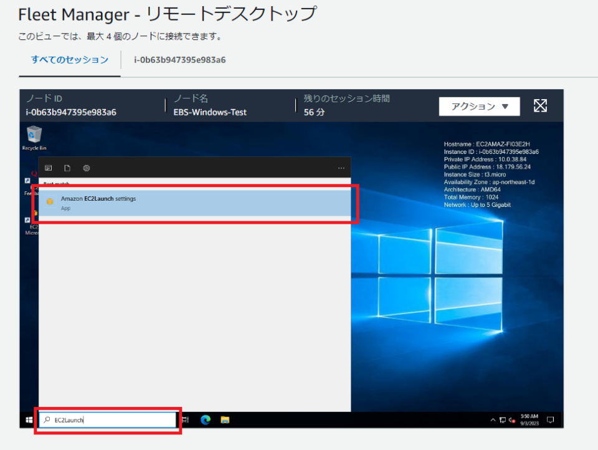Click the muted volume icon in tray
598x450 pixels.
pos(512,420)
